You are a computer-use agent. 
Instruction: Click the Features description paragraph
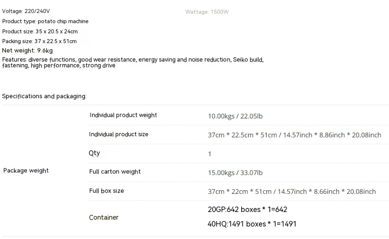[x=133, y=62]
